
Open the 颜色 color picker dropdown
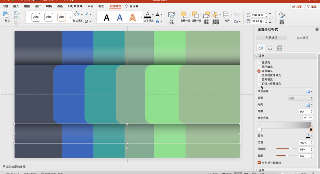309,136
